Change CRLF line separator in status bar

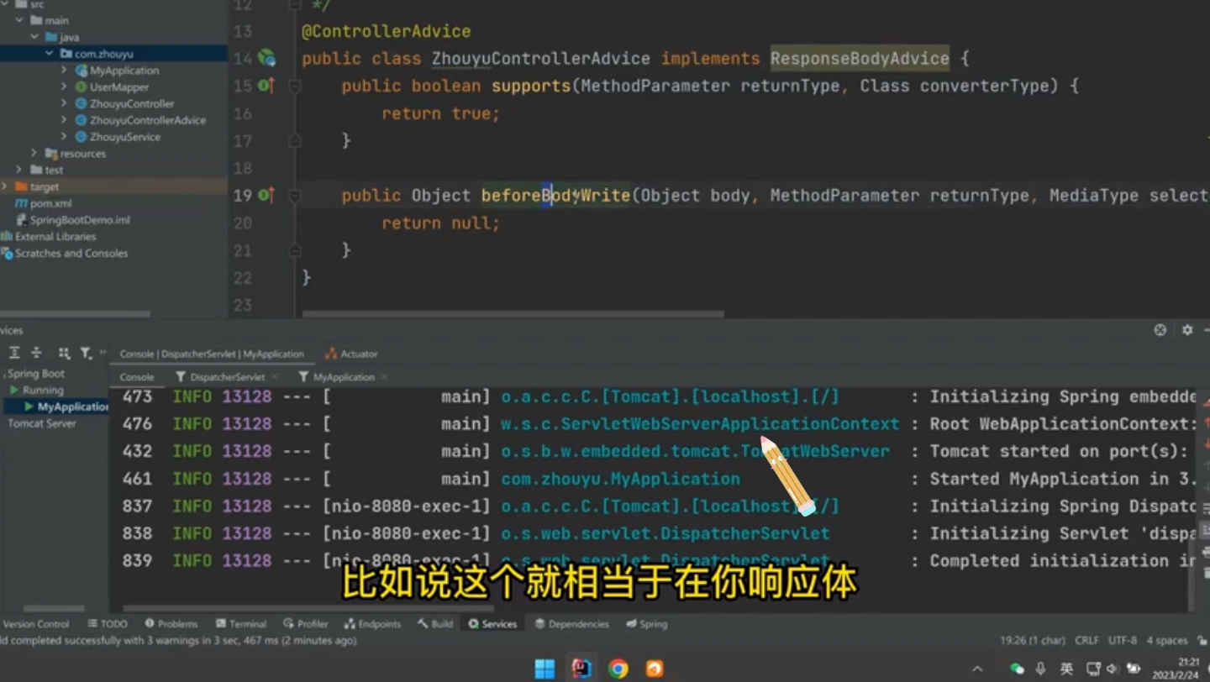(1086, 641)
